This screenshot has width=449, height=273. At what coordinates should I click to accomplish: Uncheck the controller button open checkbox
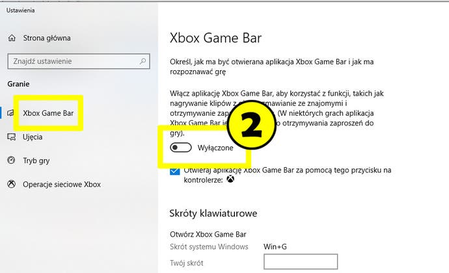point(174,171)
